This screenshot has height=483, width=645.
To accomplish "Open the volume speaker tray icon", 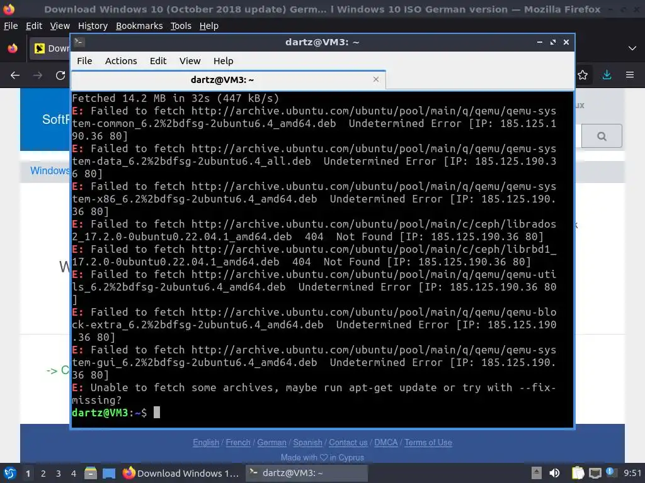I will 554,473.
